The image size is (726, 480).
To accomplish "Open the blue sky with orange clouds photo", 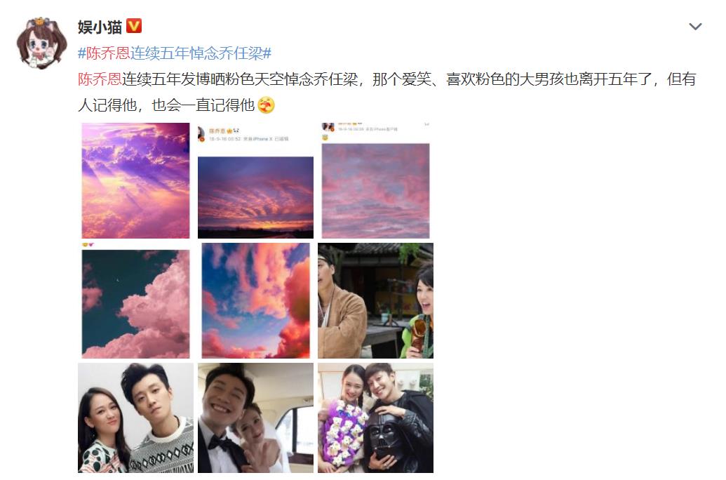I will point(255,300).
